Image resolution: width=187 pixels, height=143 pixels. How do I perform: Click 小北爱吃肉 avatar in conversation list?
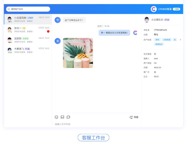[x=10, y=19]
